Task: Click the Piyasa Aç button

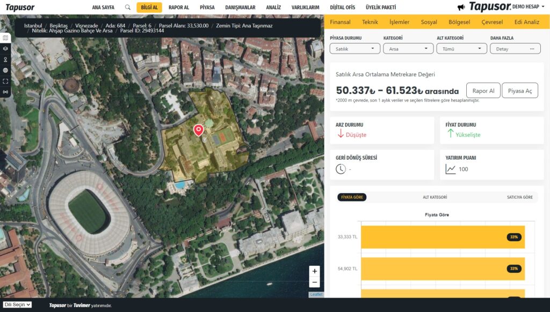Action: (x=520, y=91)
